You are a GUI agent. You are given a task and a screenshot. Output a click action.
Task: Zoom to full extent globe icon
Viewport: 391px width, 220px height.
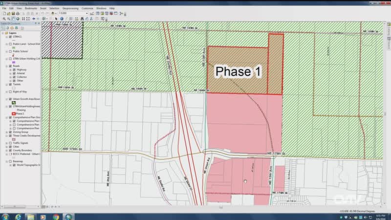pyautogui.click(x=19, y=19)
